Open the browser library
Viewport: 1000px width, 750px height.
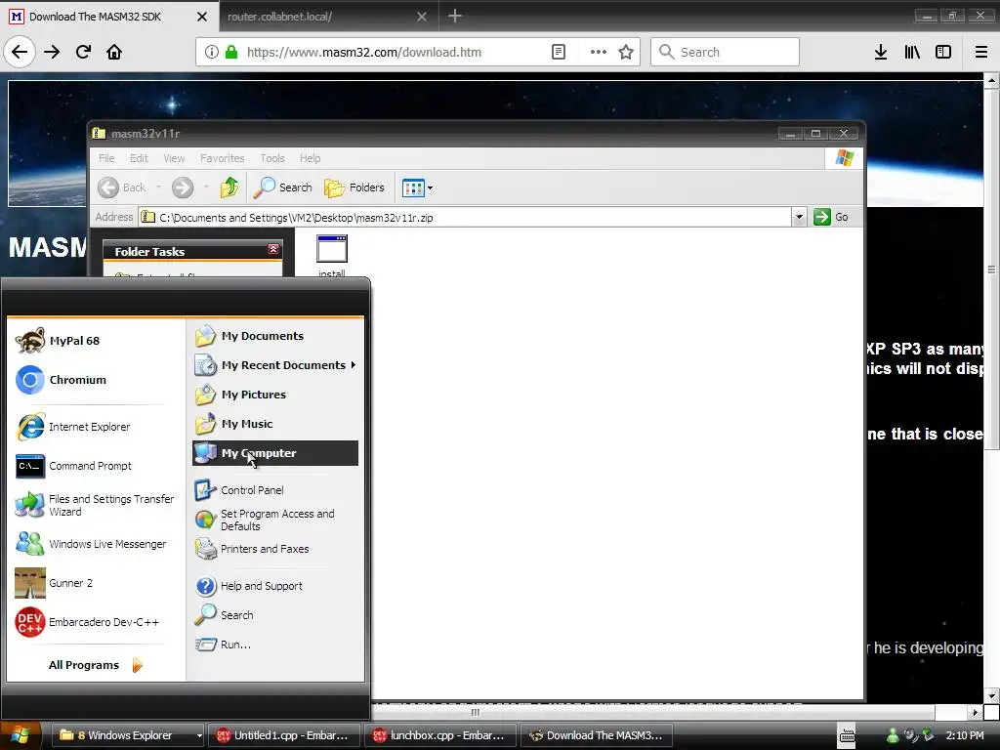point(912,52)
